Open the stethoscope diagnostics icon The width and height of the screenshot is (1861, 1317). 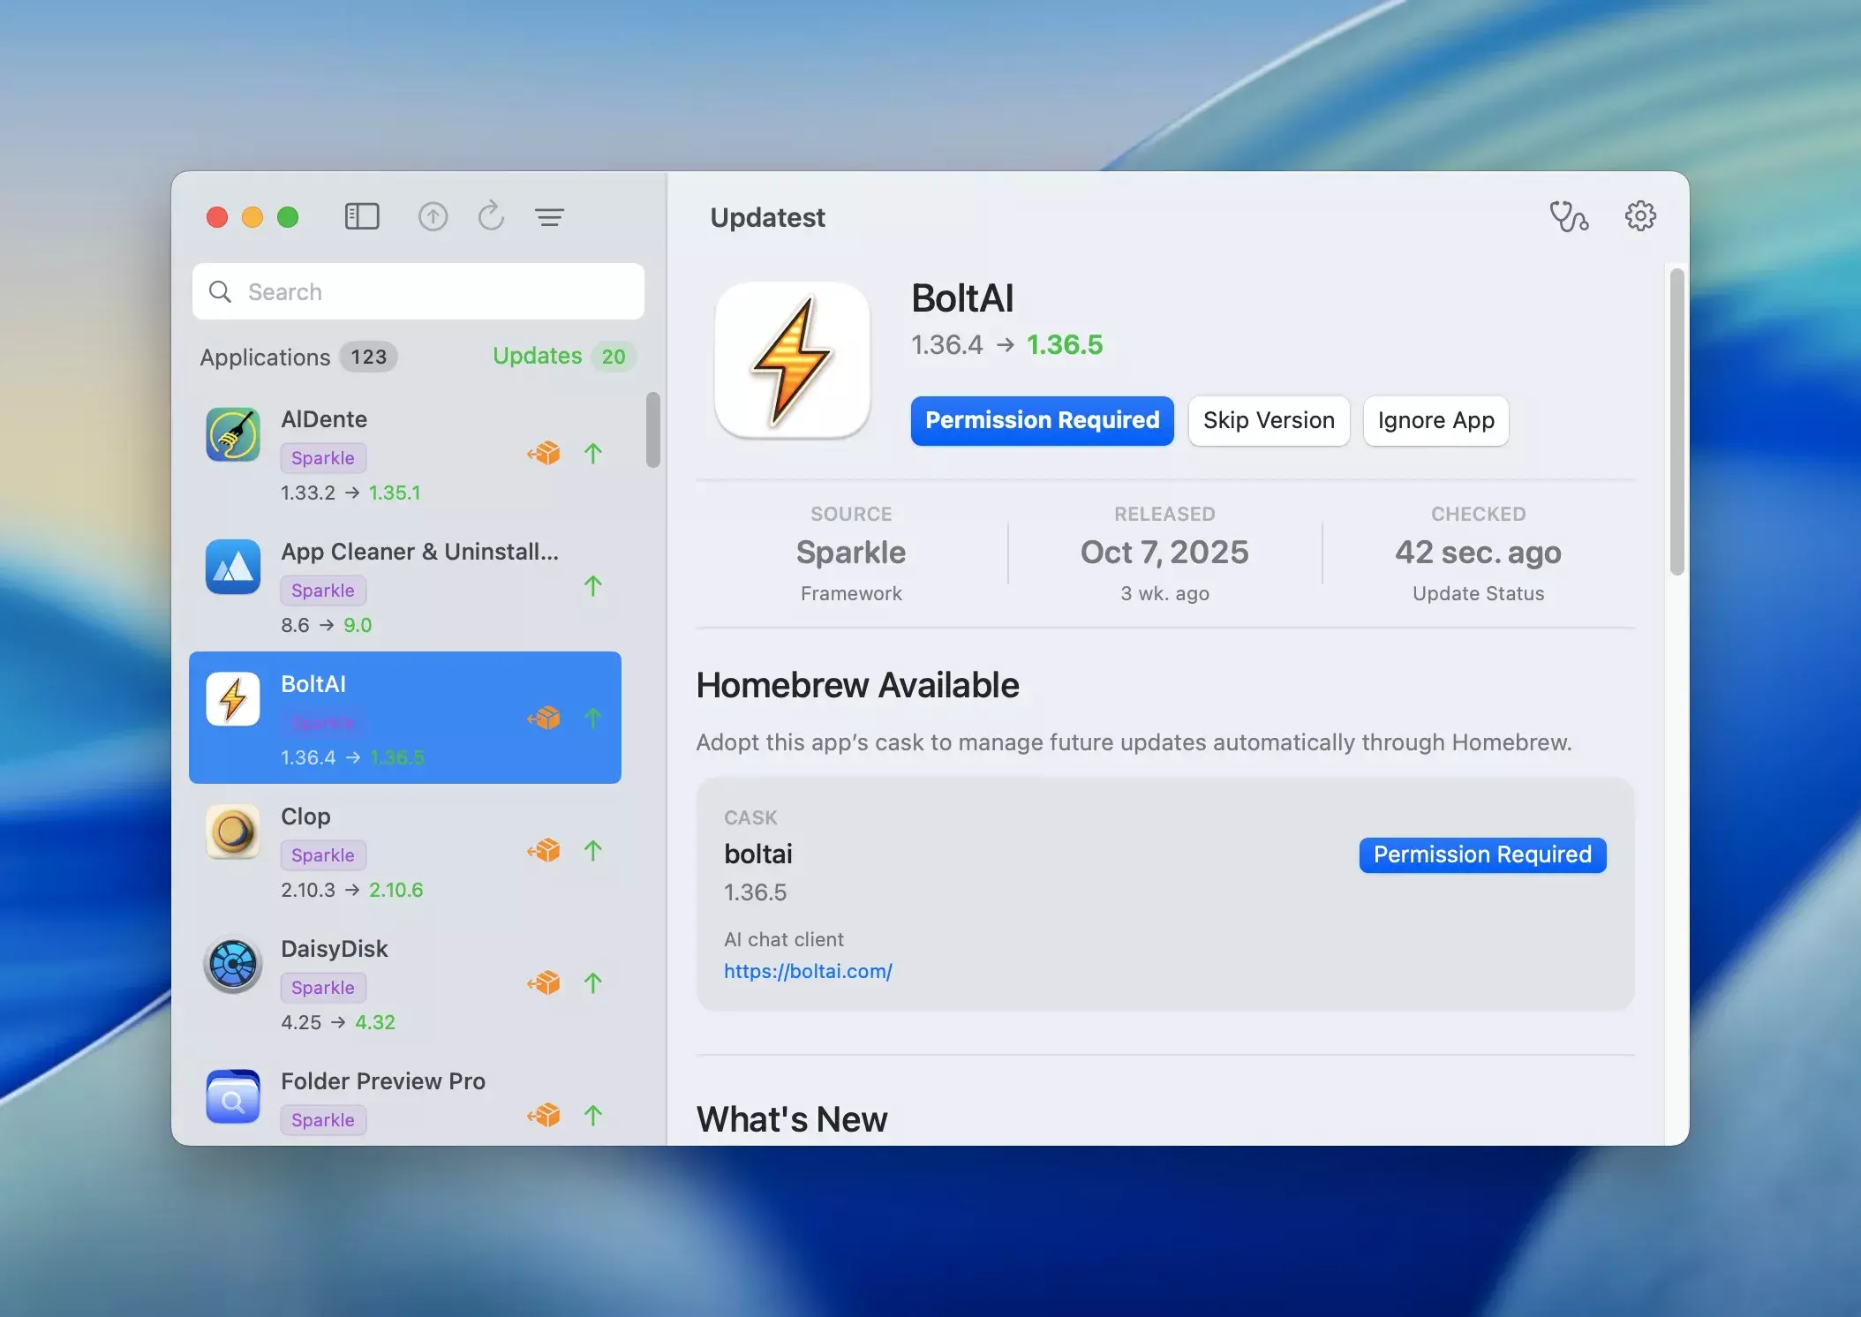pyautogui.click(x=1568, y=217)
